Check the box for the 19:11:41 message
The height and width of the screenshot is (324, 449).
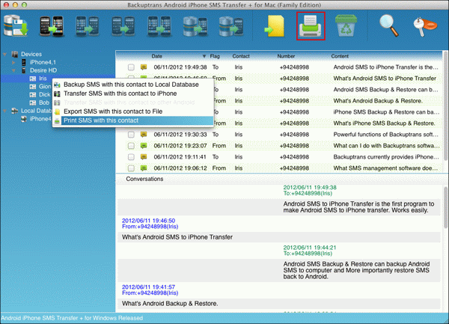[131, 157]
